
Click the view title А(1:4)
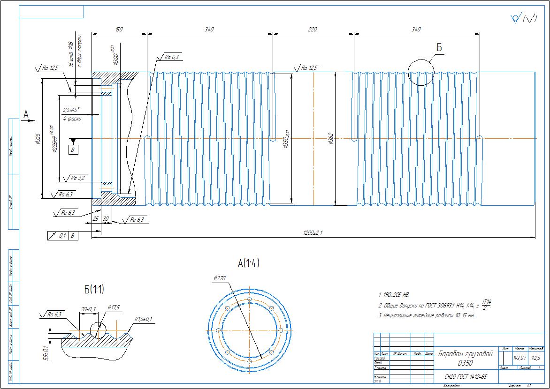(248, 264)
